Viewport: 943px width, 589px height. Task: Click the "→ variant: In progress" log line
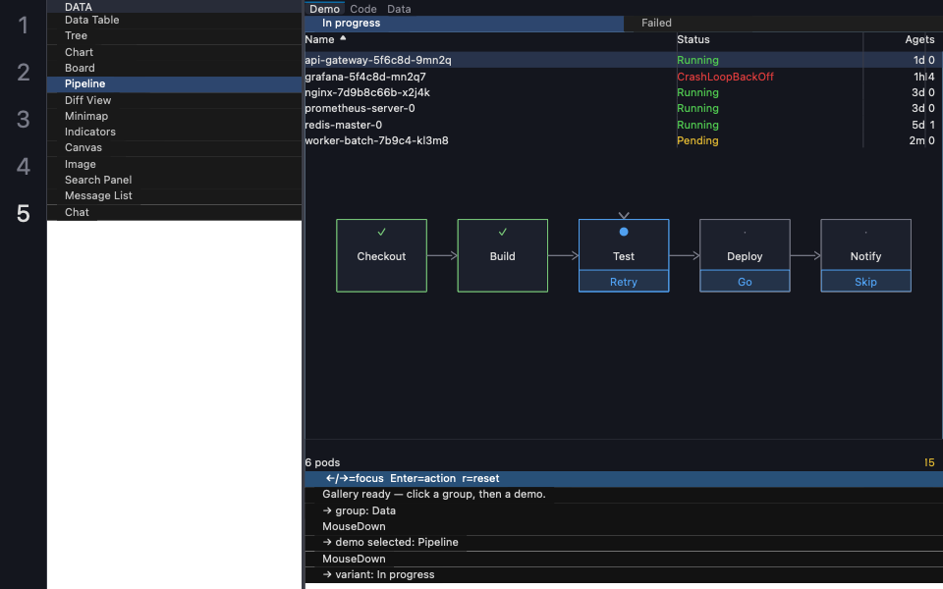378,574
